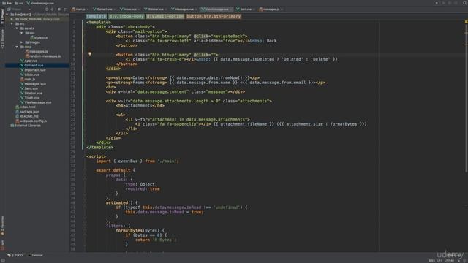Expand the images folder
Screen dimensions: 468x263
(21, 42)
